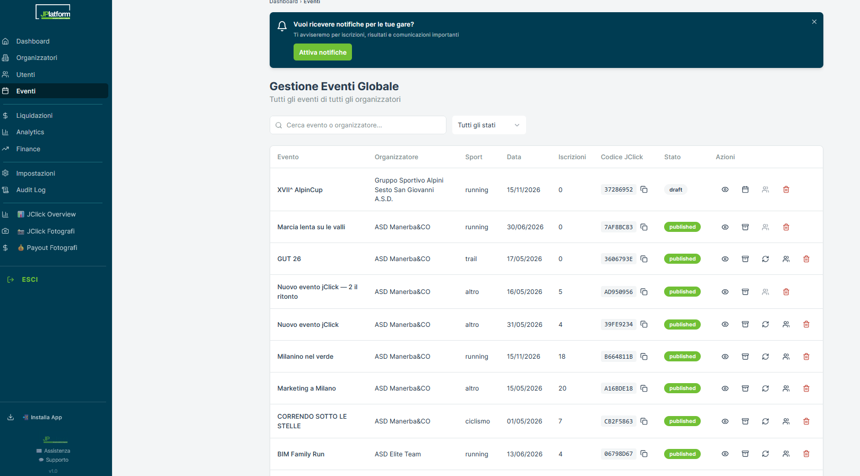
Task: Click the draft status badge
Action: click(676, 189)
